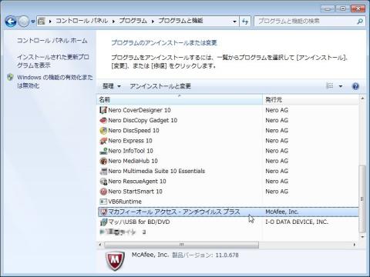370x277 pixels.
Task: Expand the address bar history dropdown
Action: (234, 22)
